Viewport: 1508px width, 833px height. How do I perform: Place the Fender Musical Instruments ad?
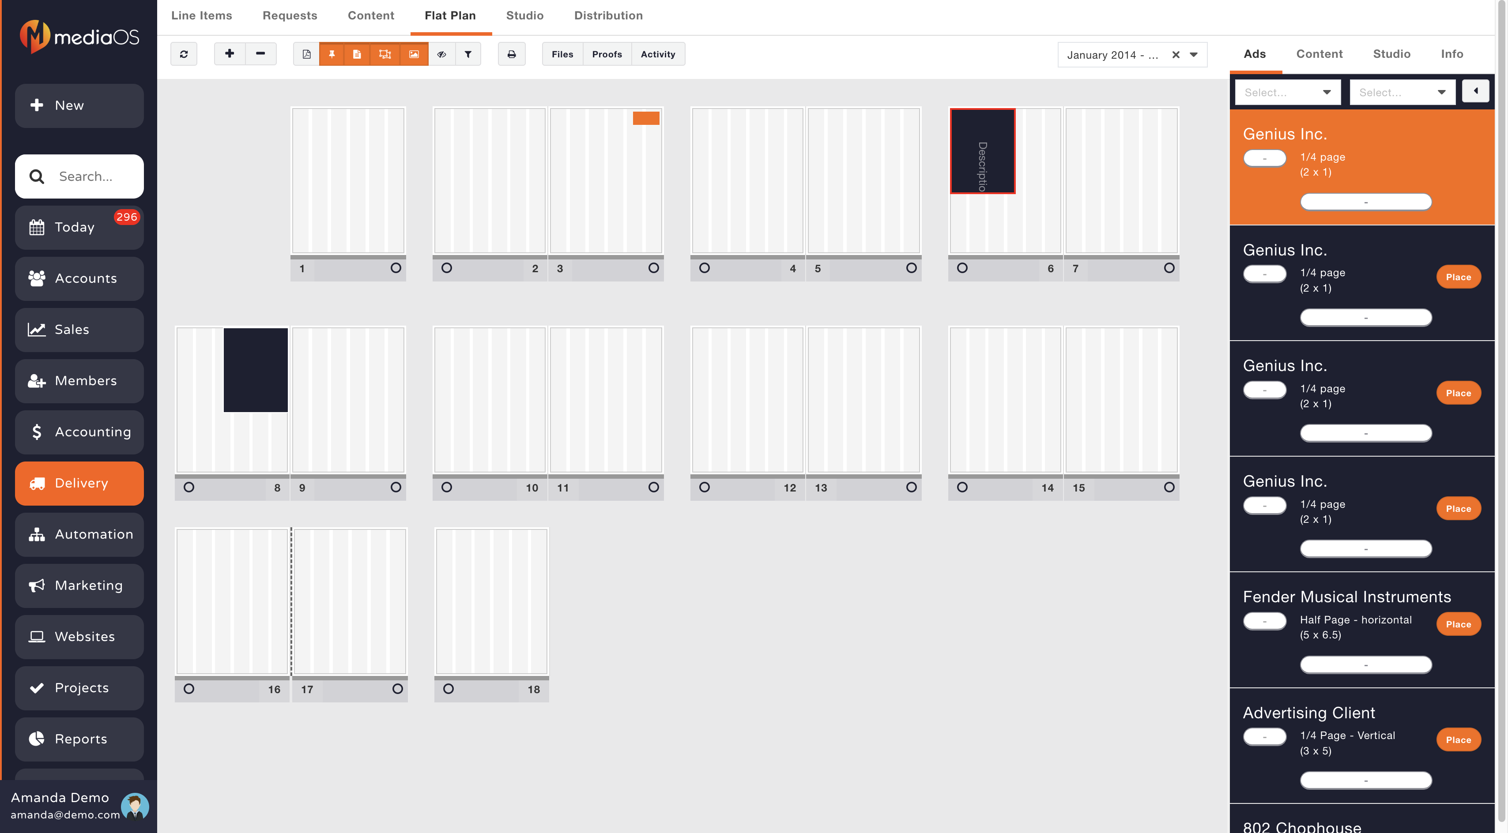click(x=1458, y=624)
